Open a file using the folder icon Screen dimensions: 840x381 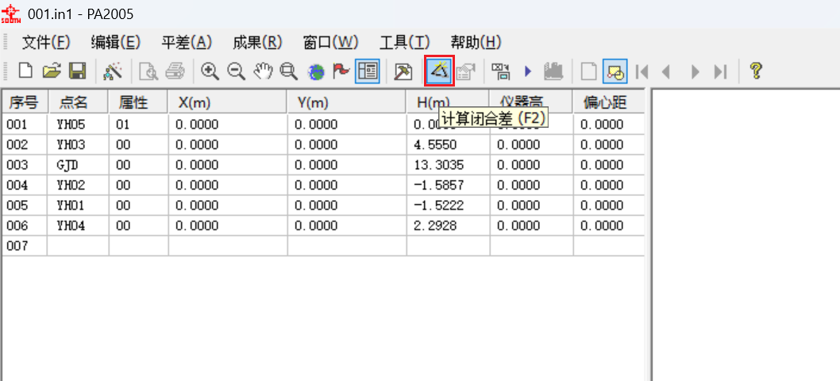[52, 70]
